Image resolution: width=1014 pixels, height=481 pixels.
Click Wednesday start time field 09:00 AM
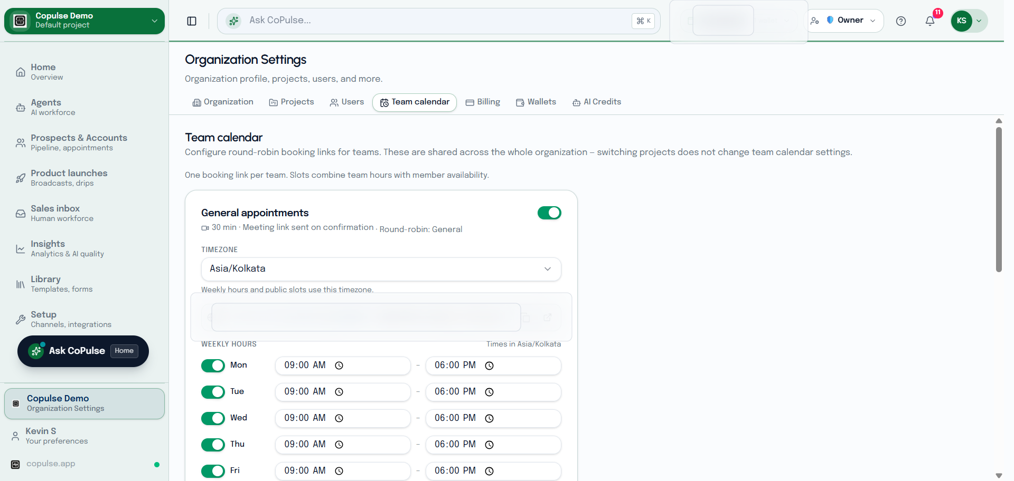(343, 418)
